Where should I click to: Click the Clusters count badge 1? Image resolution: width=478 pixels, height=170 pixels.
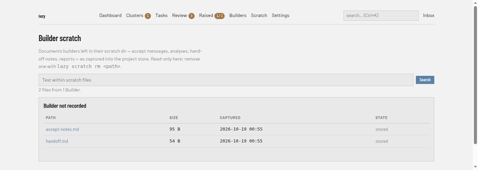(148, 16)
